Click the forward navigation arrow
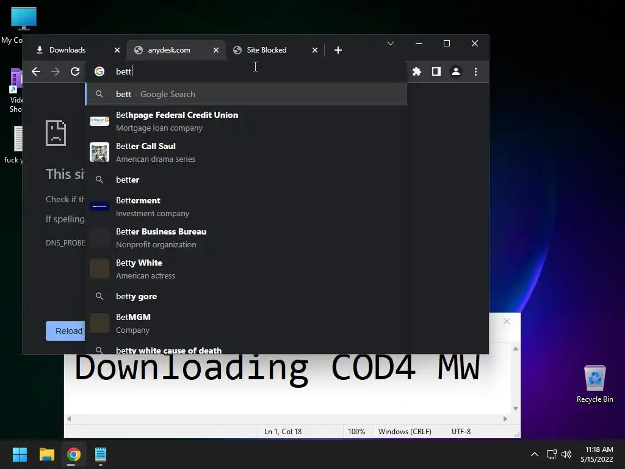Screen dimensions: 625x469 [x=56, y=71]
